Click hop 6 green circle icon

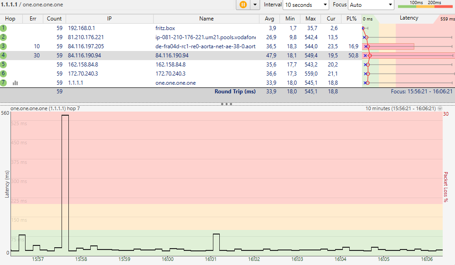point(3,73)
